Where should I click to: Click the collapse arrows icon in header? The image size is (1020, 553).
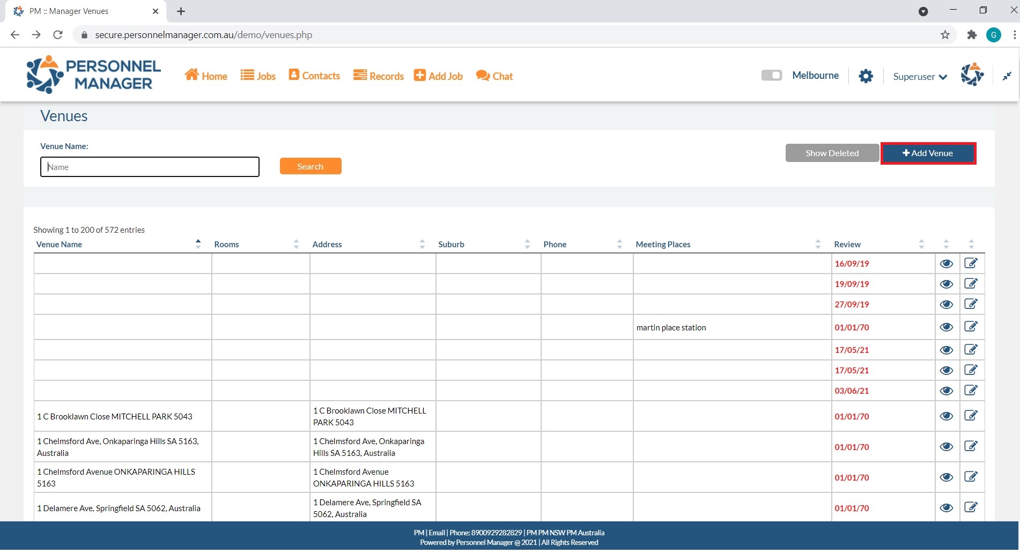(x=1007, y=76)
